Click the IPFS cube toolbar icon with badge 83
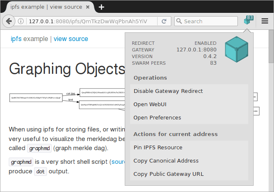274x192 pixels. (x=249, y=20)
